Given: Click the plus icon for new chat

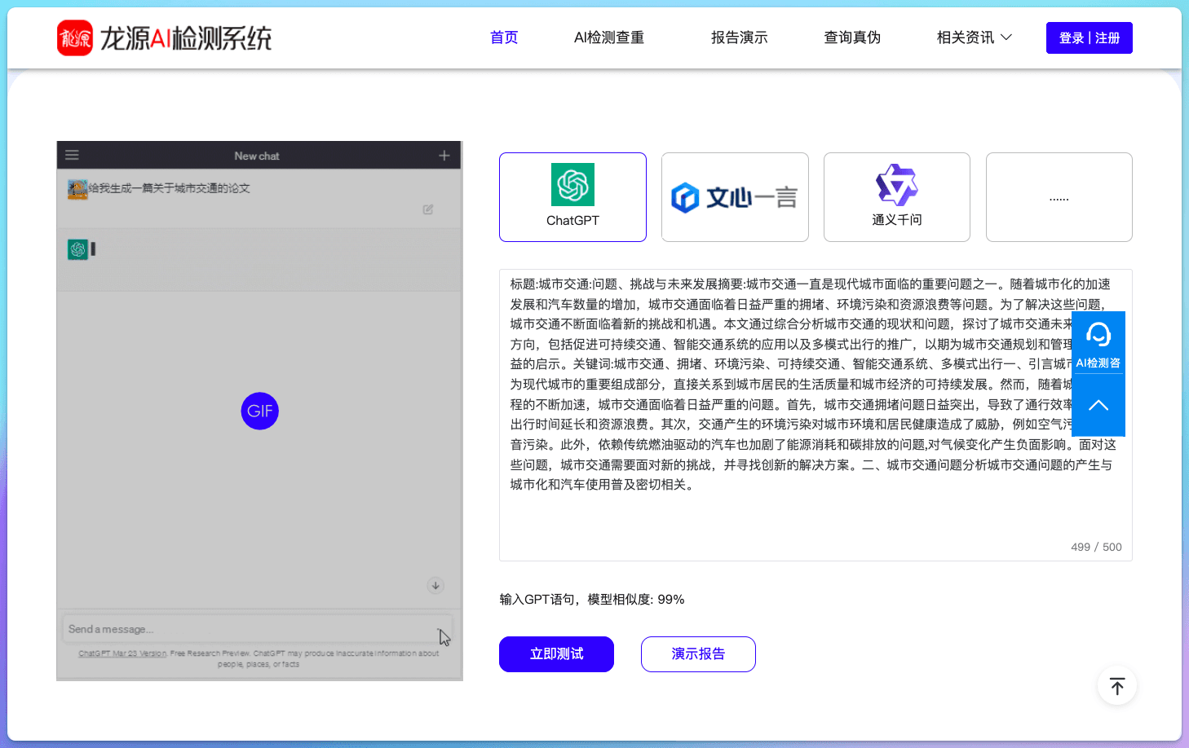Looking at the screenshot, I should 444,155.
